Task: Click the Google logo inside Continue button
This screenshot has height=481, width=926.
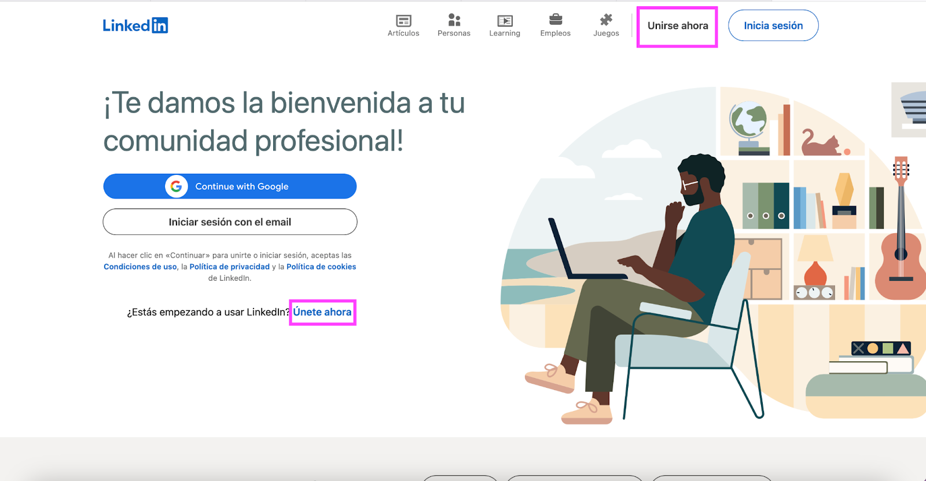Action: [x=177, y=186]
